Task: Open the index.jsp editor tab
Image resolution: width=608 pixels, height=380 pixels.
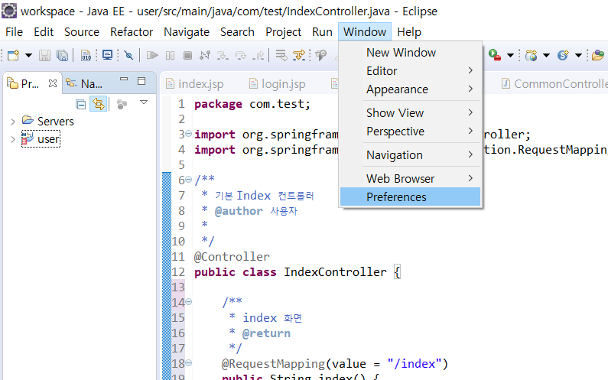Action: tap(195, 84)
